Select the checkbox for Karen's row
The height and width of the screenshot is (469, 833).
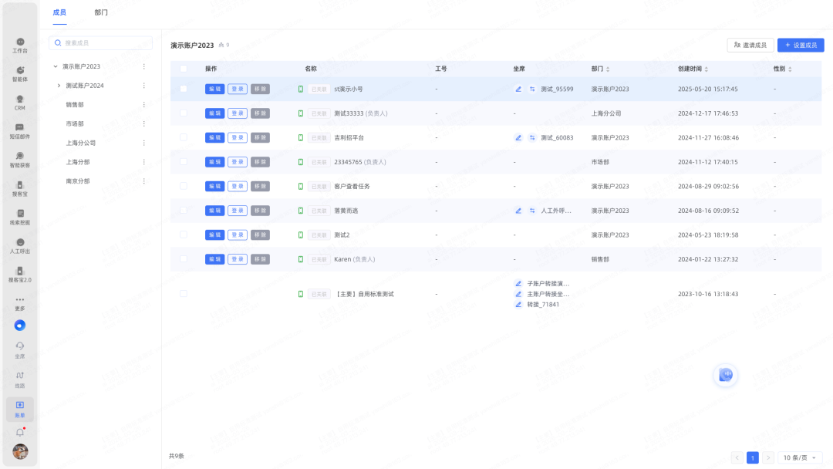(184, 259)
